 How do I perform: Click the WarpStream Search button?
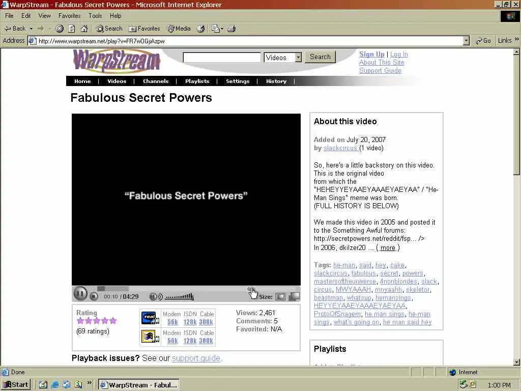[321, 57]
